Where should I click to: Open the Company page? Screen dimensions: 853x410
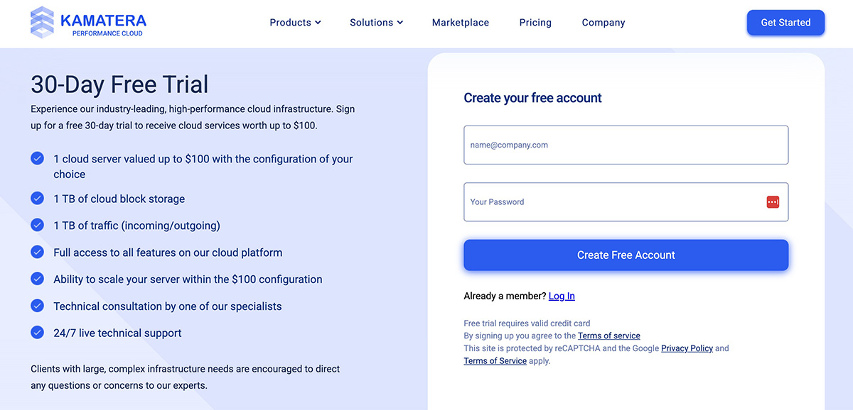pos(603,22)
